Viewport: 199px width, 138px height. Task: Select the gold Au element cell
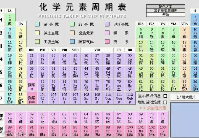click(119, 85)
